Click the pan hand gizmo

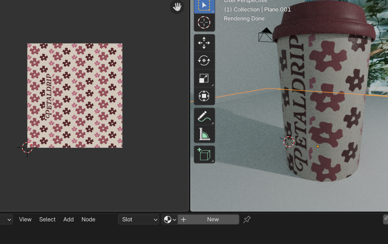click(x=177, y=6)
